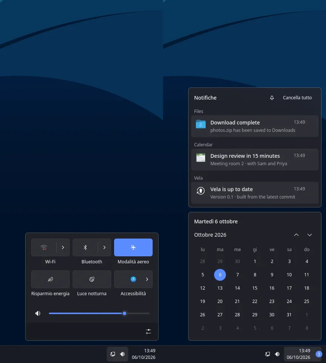Click the notification count badge 3
Image resolution: width=326 pixels, height=363 pixels.
pyautogui.click(x=319, y=354)
